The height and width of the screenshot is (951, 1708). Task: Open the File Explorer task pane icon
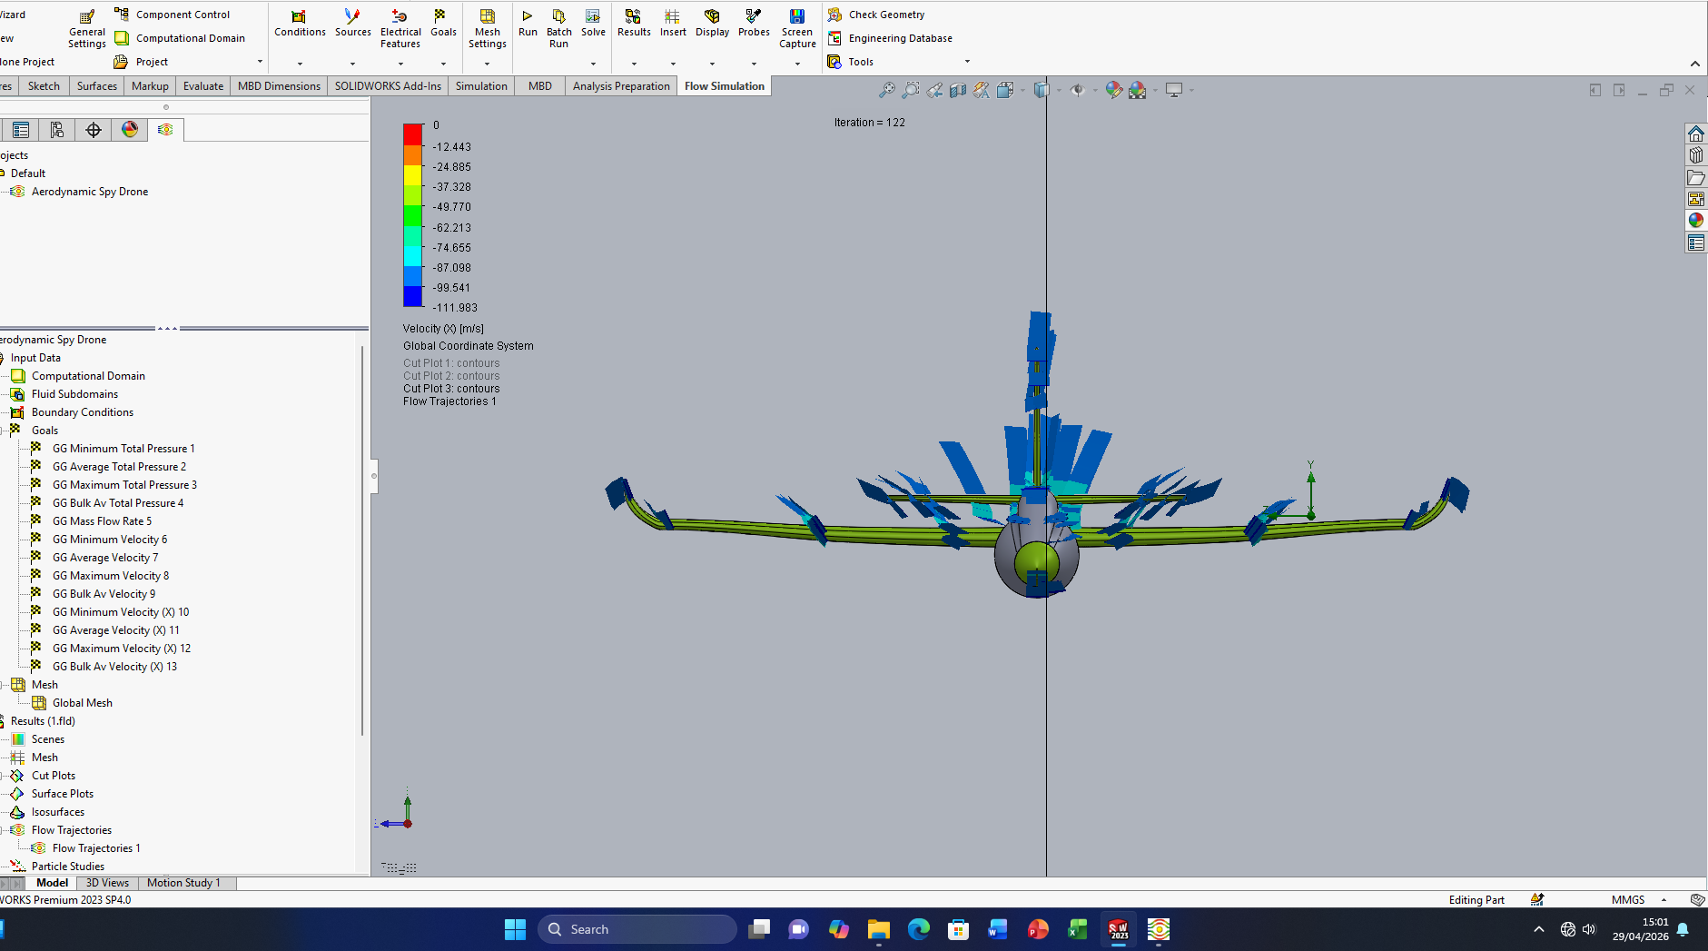[x=1696, y=177]
